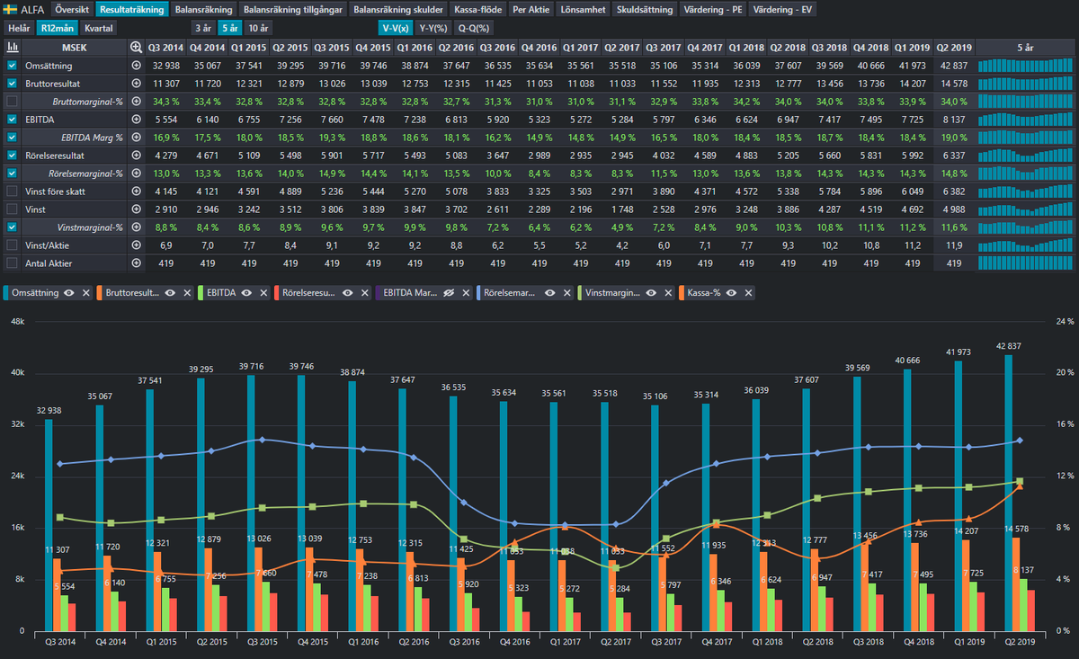Switch to the Balansräkning tab
Screen dimensions: 1079x659
(203, 10)
